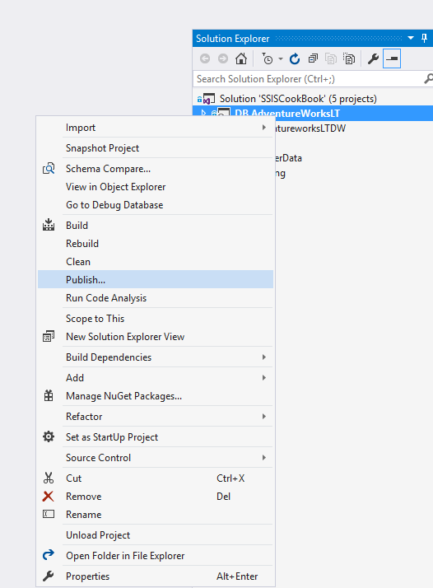
Task: Open Schema Compare...
Action: (x=156, y=169)
